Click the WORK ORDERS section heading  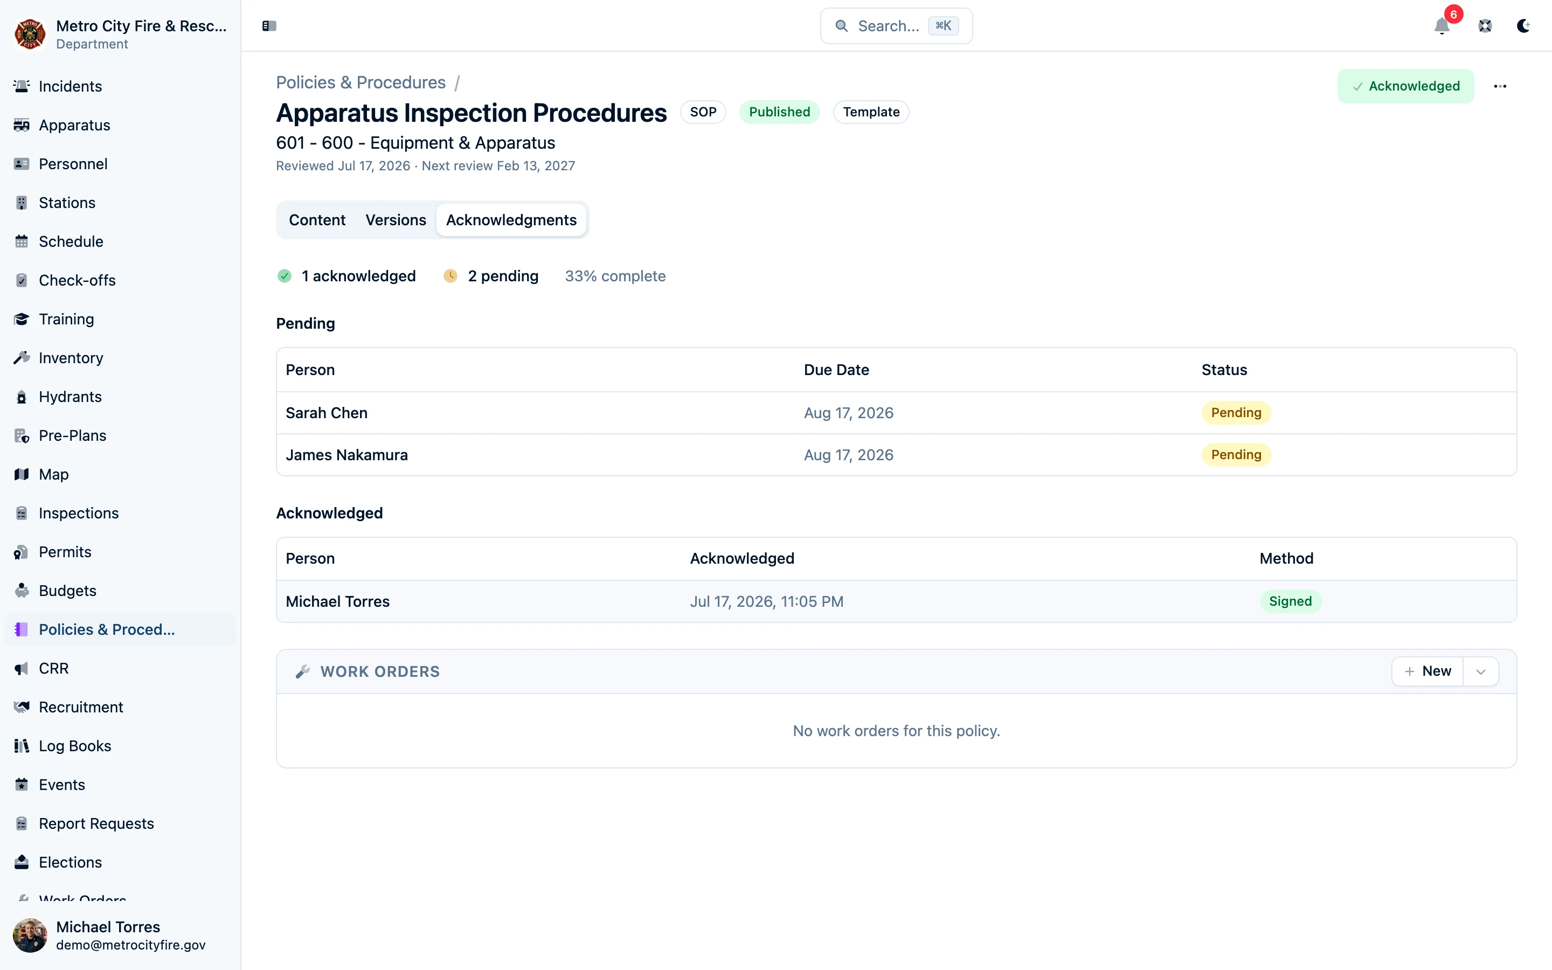tap(380, 671)
